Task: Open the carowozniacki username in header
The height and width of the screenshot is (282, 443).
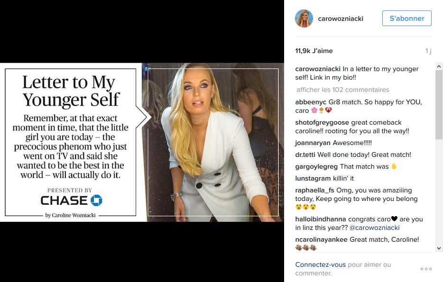Action: (x=341, y=18)
